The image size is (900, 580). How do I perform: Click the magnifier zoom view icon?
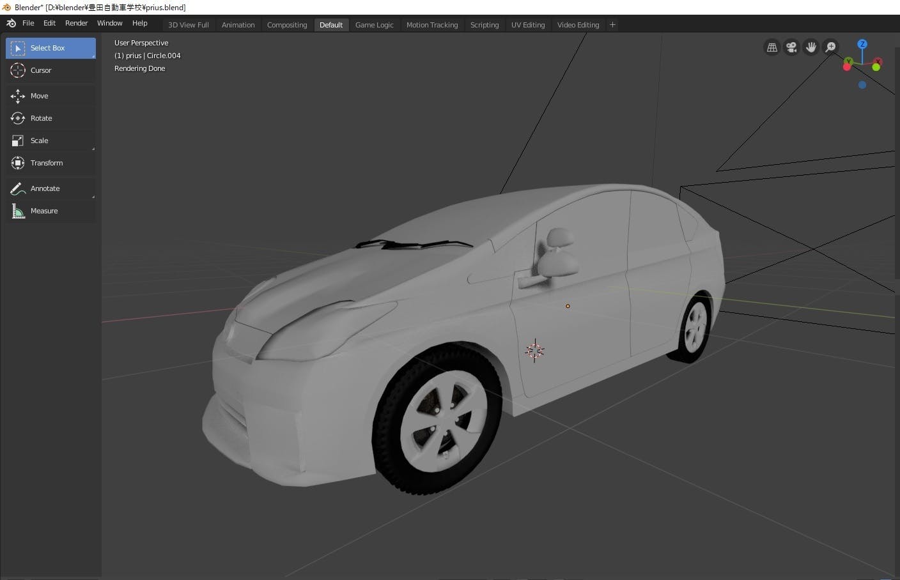coord(830,47)
